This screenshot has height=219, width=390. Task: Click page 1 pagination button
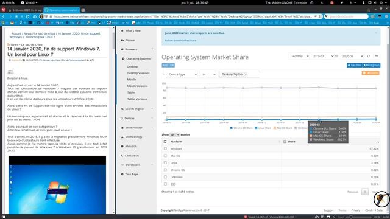point(365,192)
